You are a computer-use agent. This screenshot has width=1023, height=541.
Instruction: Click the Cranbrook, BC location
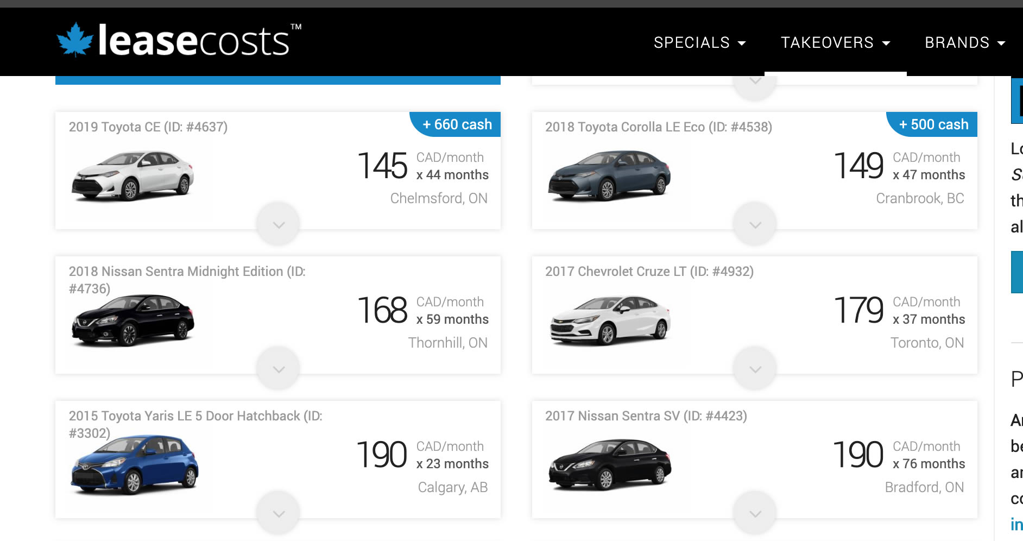click(x=920, y=198)
